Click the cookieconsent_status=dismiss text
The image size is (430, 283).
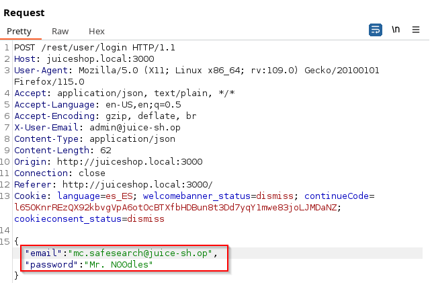89,219
